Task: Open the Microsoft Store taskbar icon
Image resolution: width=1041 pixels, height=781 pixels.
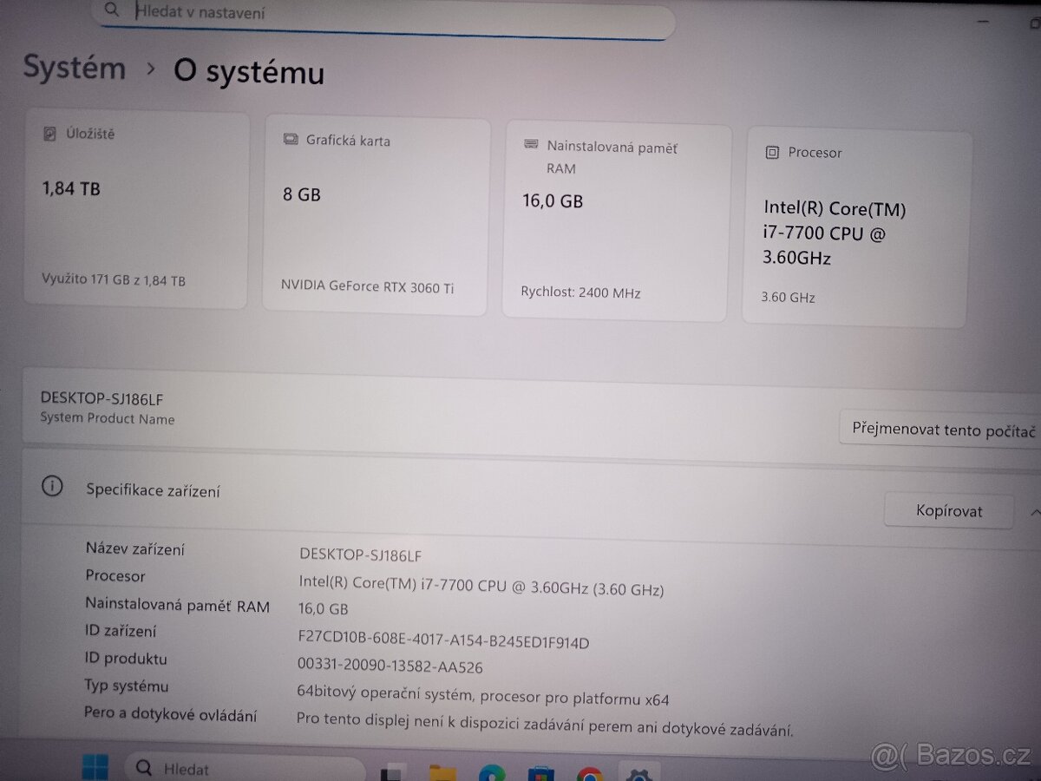Action: pos(541,772)
